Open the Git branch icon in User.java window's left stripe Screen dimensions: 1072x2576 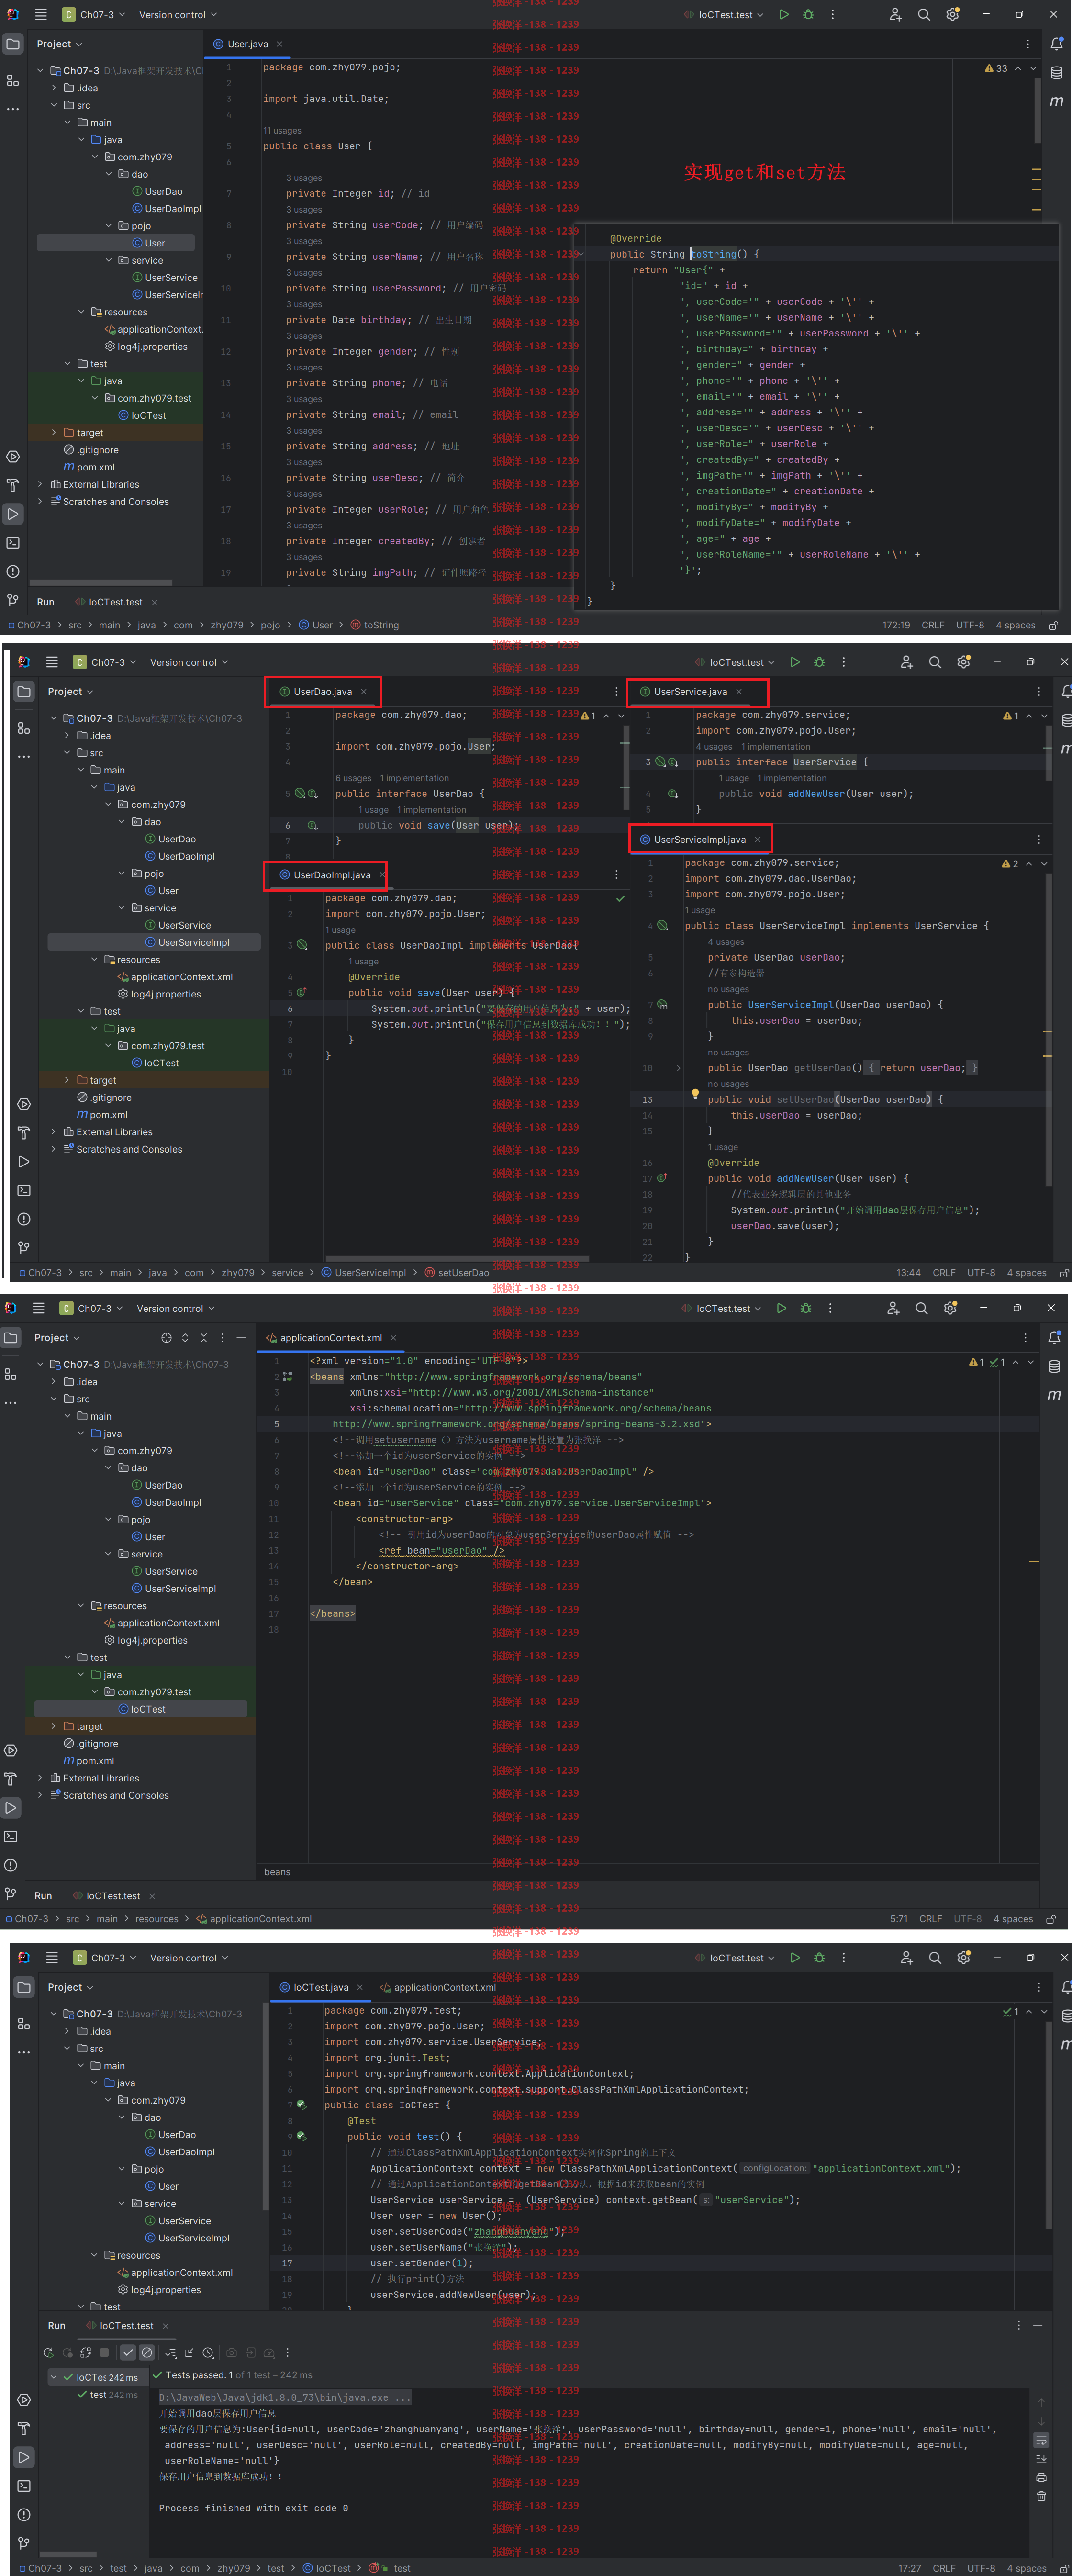(x=12, y=600)
